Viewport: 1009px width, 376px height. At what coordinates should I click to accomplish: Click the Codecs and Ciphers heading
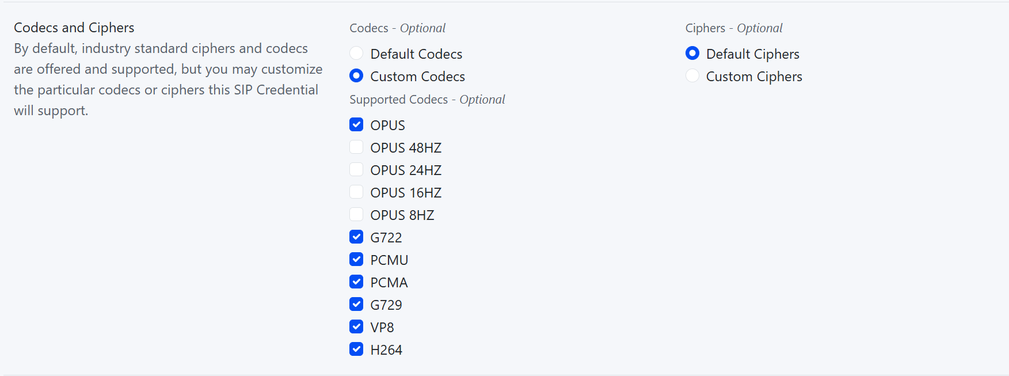[74, 28]
